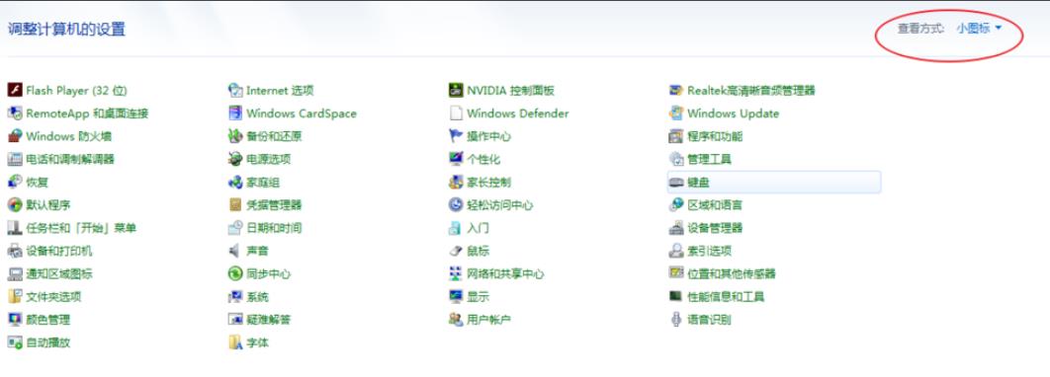Click the Internet 选项 icon
This screenshot has height=377, width=1050.
(x=235, y=90)
